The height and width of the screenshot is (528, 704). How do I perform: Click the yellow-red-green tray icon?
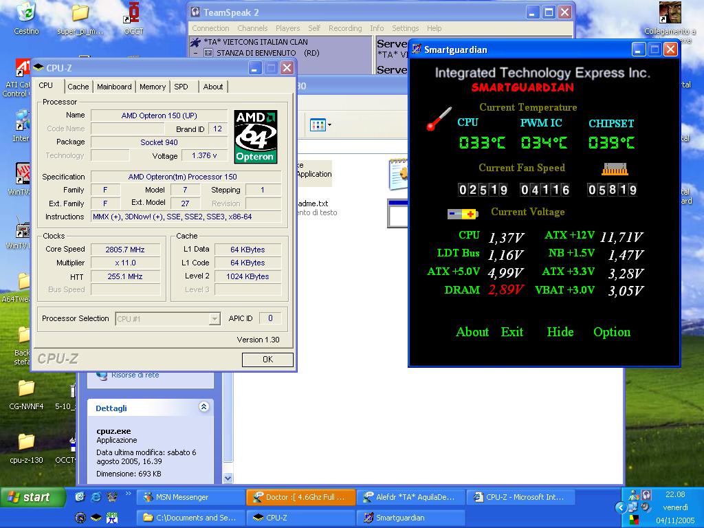633,520
